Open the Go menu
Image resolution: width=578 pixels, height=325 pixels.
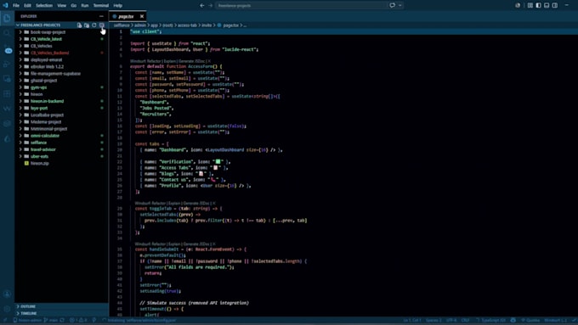click(x=74, y=6)
